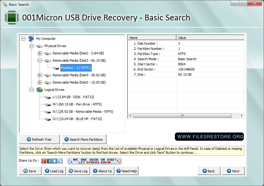Click the Save Log button

tap(79, 171)
